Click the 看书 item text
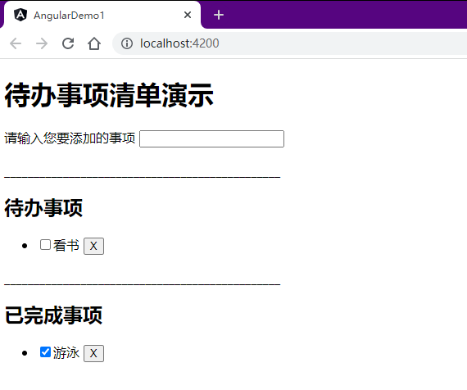 66,246
